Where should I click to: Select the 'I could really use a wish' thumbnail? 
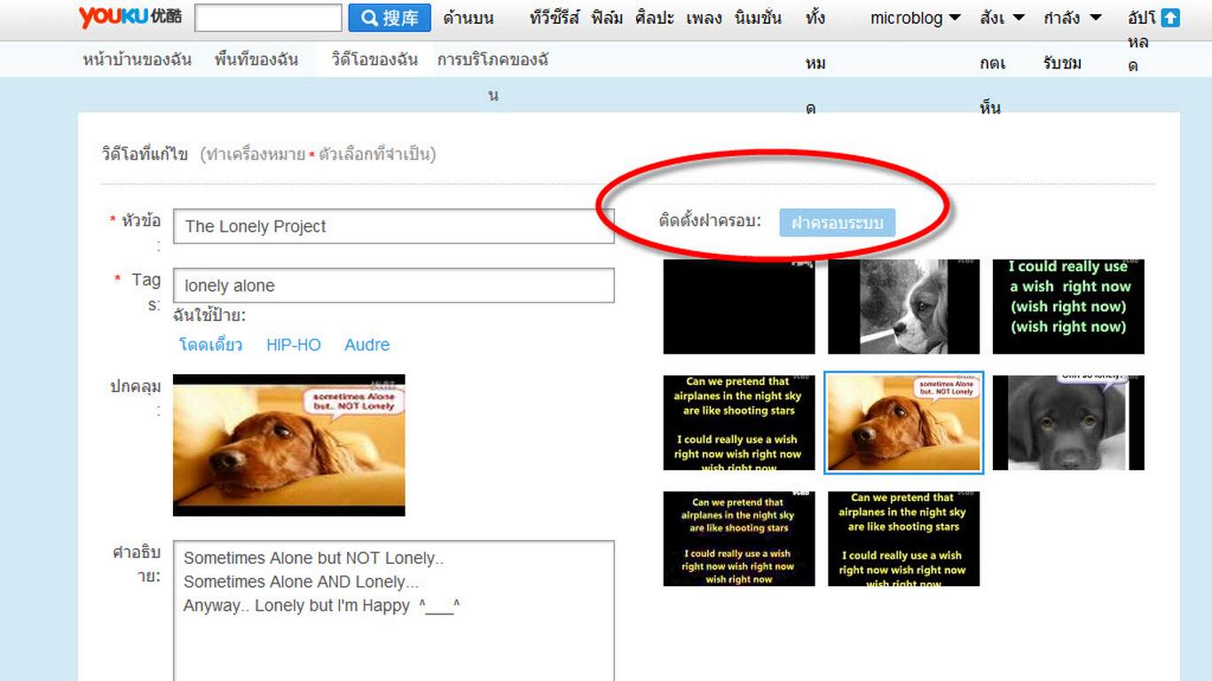tap(1068, 307)
